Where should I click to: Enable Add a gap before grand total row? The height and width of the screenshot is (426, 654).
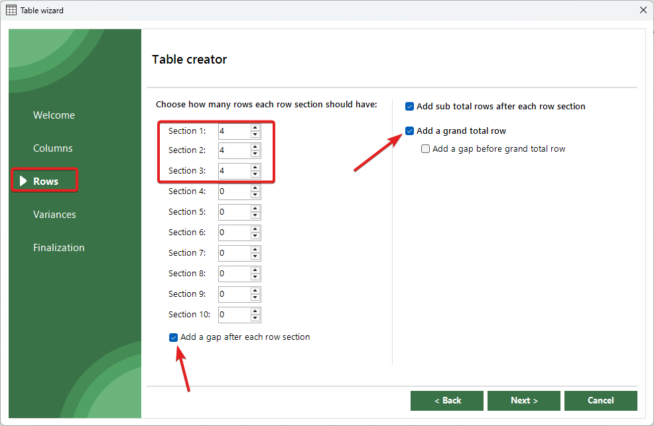(426, 149)
